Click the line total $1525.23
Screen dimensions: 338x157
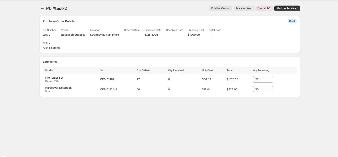tap(233, 79)
